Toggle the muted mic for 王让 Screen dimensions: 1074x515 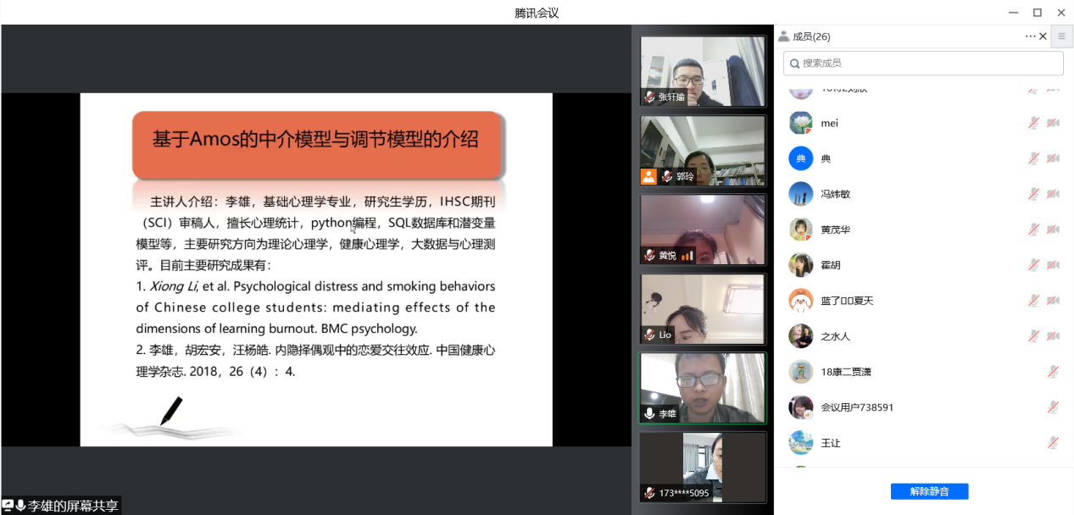[1053, 443]
